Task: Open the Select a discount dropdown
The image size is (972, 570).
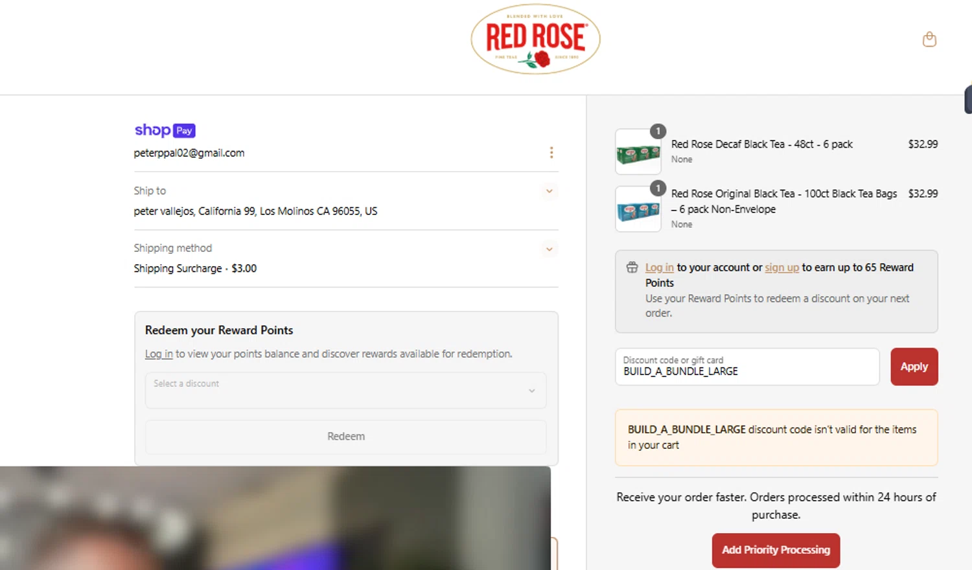Action: [346, 390]
